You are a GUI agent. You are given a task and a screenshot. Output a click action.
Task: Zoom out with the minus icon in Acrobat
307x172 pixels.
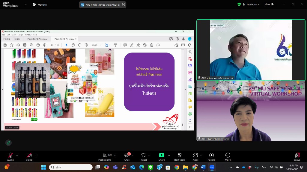tap(80, 45)
